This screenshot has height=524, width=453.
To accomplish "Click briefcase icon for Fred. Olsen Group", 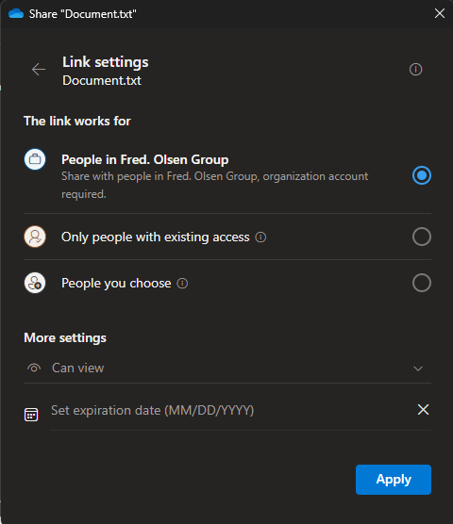I will (35, 159).
